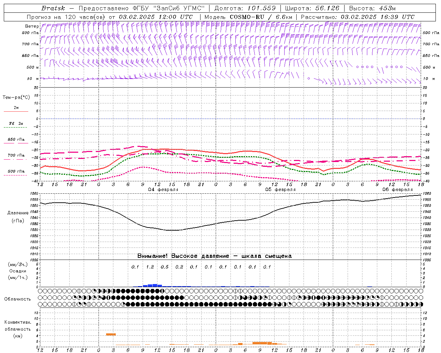The height and width of the screenshot is (353, 441).
Task: Click the "(мм/3ч.)" units label
Action: click(18, 265)
